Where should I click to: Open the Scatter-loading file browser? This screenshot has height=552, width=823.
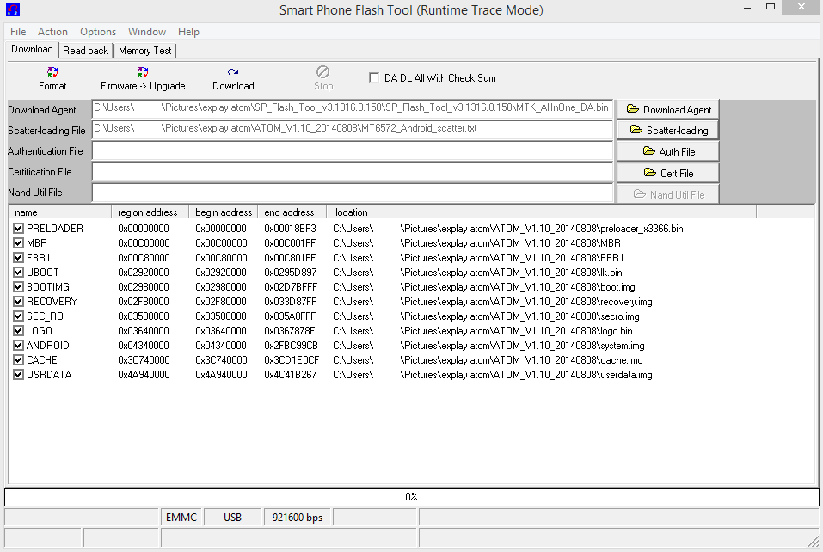coord(667,130)
